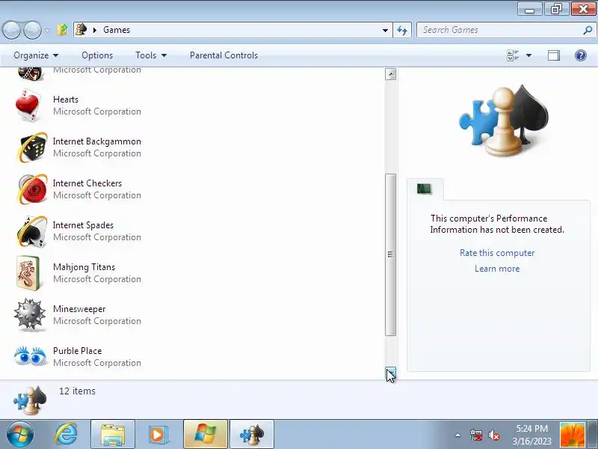Click in the Search Games field
The height and width of the screenshot is (449, 598).
point(499,30)
